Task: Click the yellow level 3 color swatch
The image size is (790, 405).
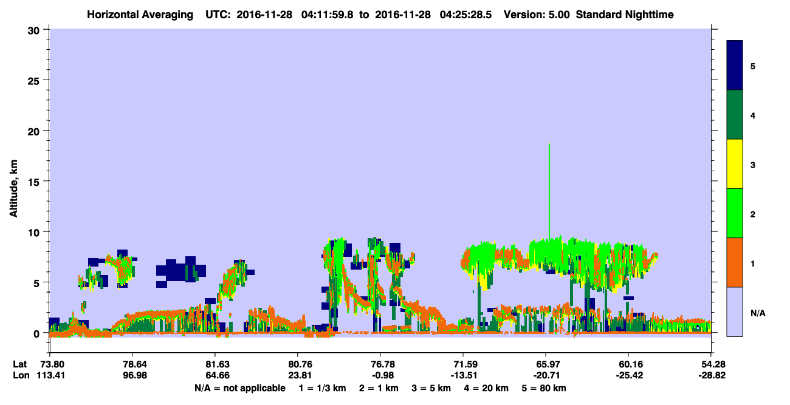Action: pyautogui.click(x=735, y=164)
